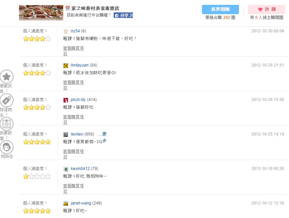
Task: Click kevin0412's one-star rating
Action: pos(26,177)
